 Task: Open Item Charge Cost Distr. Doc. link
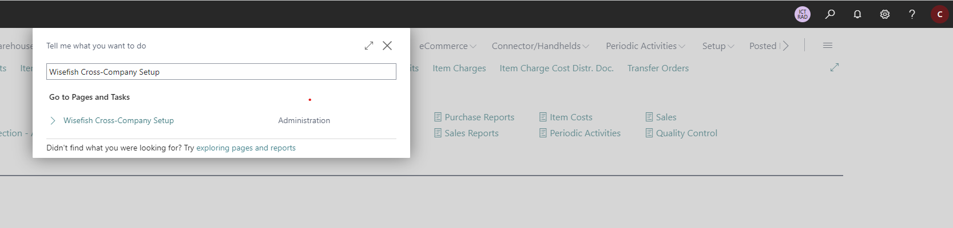pyautogui.click(x=557, y=68)
